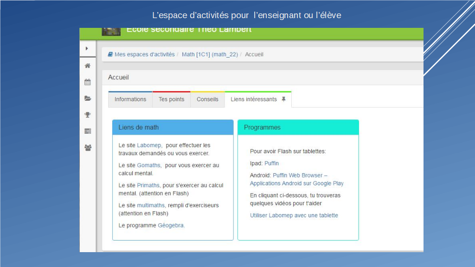
Task: Open the trophy icon in sidebar
Action: coord(88,115)
